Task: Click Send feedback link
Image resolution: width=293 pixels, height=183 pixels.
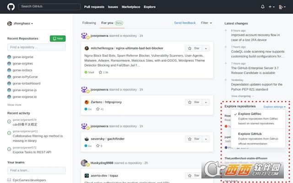Action: point(185,23)
